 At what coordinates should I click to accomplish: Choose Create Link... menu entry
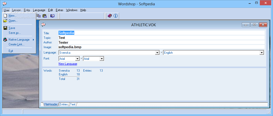pos(19,44)
